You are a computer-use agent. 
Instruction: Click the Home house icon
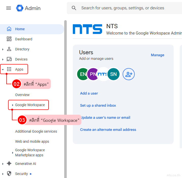tap(9, 29)
